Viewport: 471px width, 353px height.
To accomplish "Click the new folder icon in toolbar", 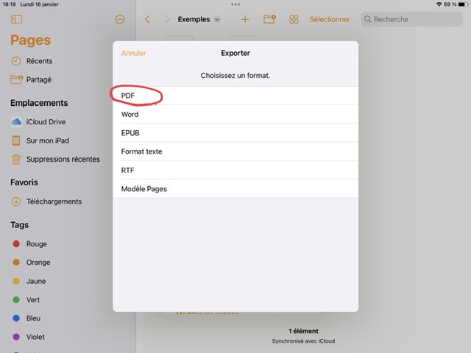I will 269,19.
